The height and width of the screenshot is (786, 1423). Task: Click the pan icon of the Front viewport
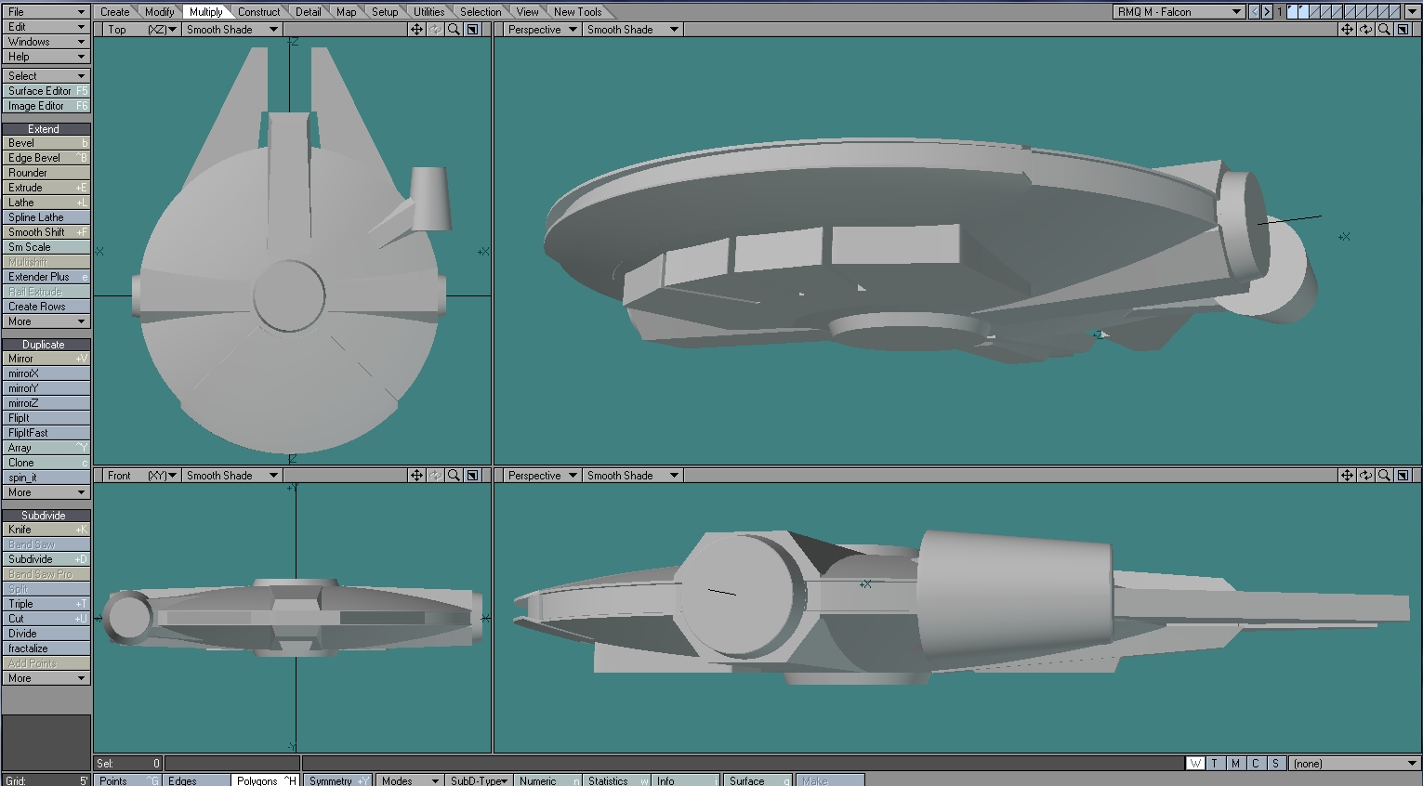416,476
